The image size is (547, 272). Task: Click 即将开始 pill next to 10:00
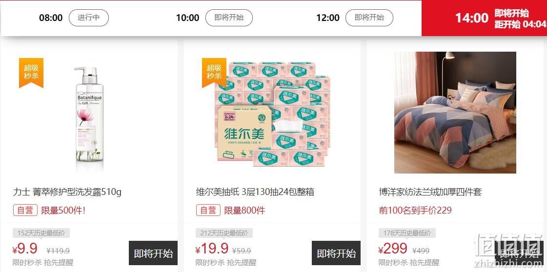229,18
